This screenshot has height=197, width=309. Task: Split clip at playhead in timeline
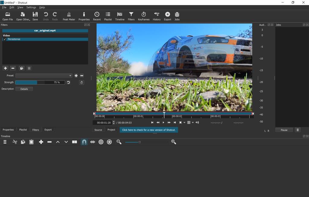point(75,142)
